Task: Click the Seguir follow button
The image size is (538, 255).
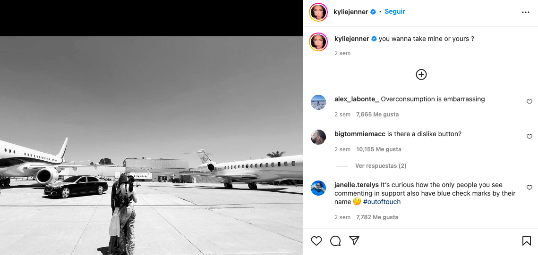Action: [395, 11]
